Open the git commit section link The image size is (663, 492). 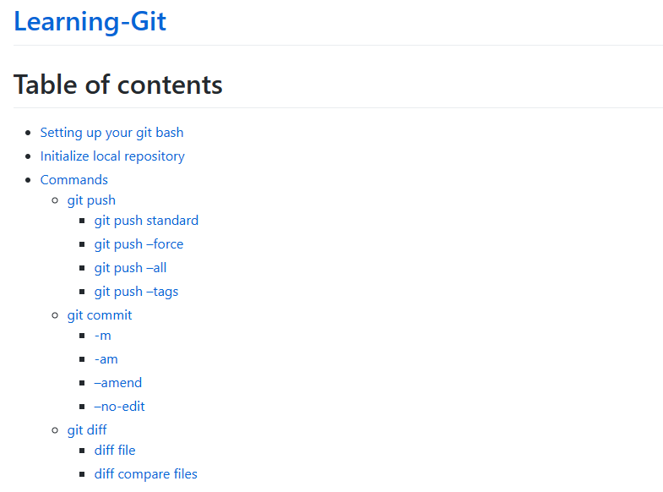click(x=100, y=315)
